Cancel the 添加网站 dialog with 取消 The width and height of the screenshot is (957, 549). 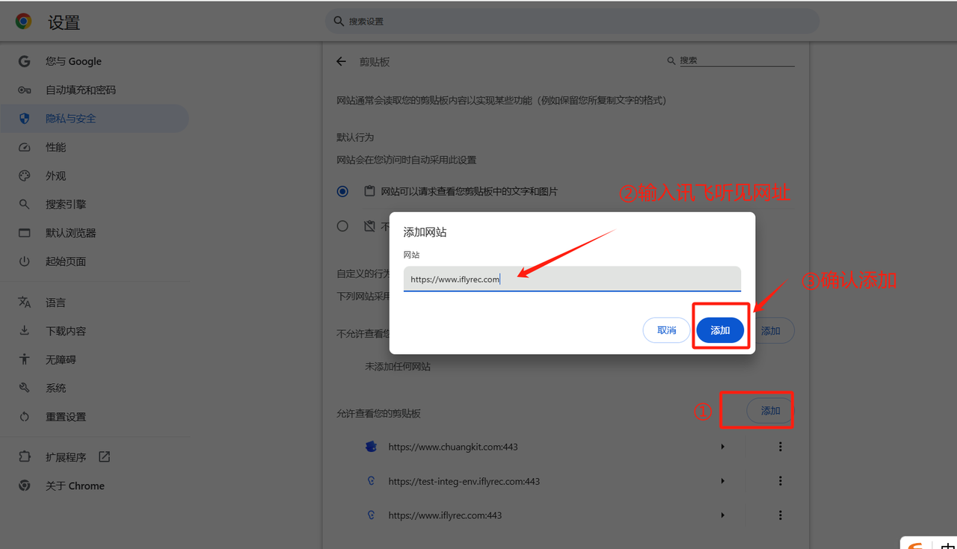pos(666,330)
